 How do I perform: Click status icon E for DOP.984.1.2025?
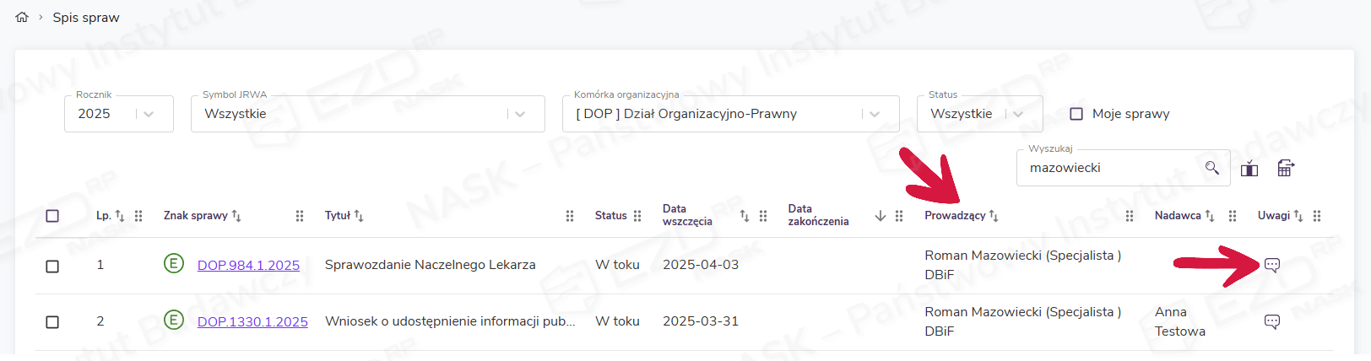[x=173, y=264]
